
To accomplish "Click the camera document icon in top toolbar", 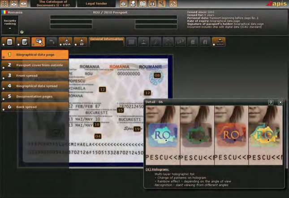I will [123, 4].
